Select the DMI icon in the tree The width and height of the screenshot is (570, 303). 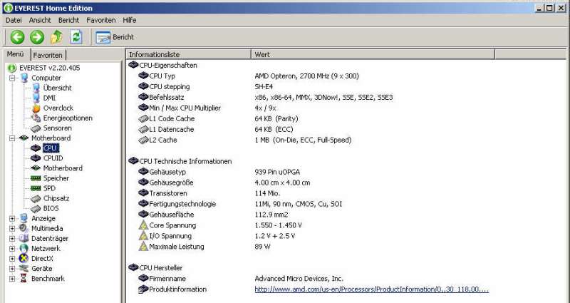click(36, 98)
